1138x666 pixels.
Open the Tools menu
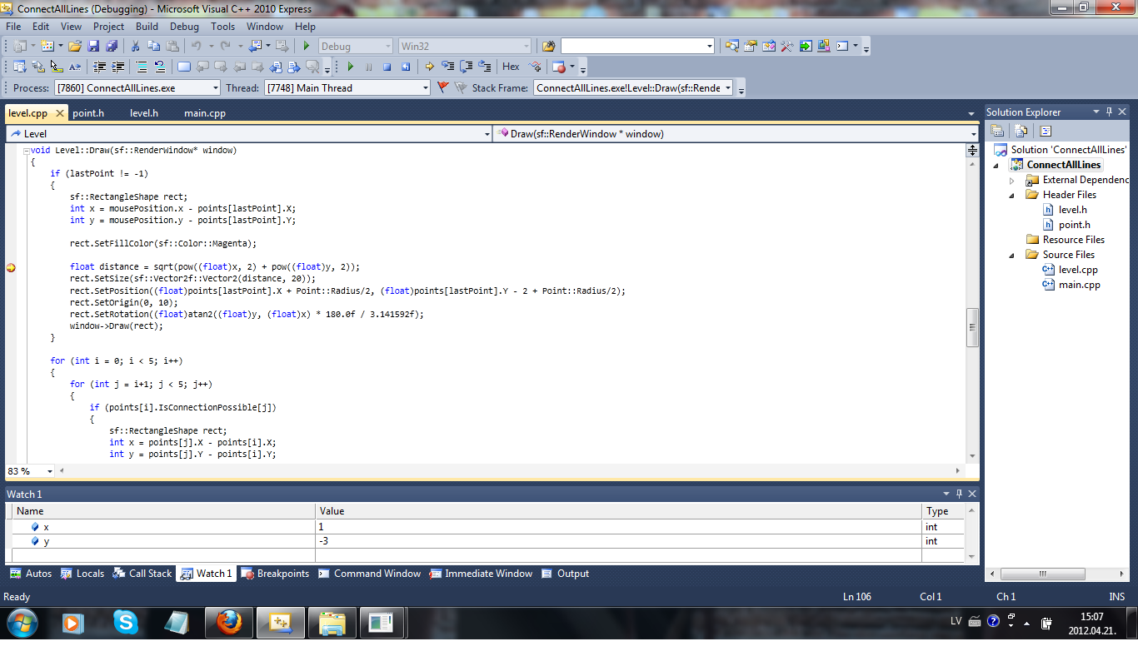(x=222, y=27)
